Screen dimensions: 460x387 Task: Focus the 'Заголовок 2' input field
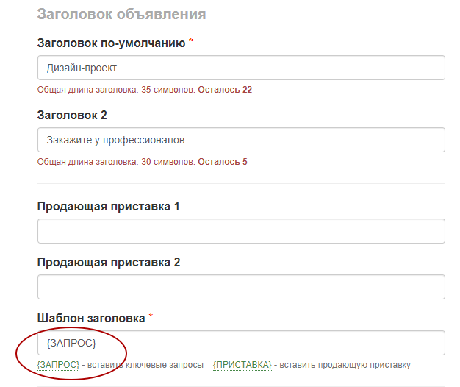pos(241,140)
